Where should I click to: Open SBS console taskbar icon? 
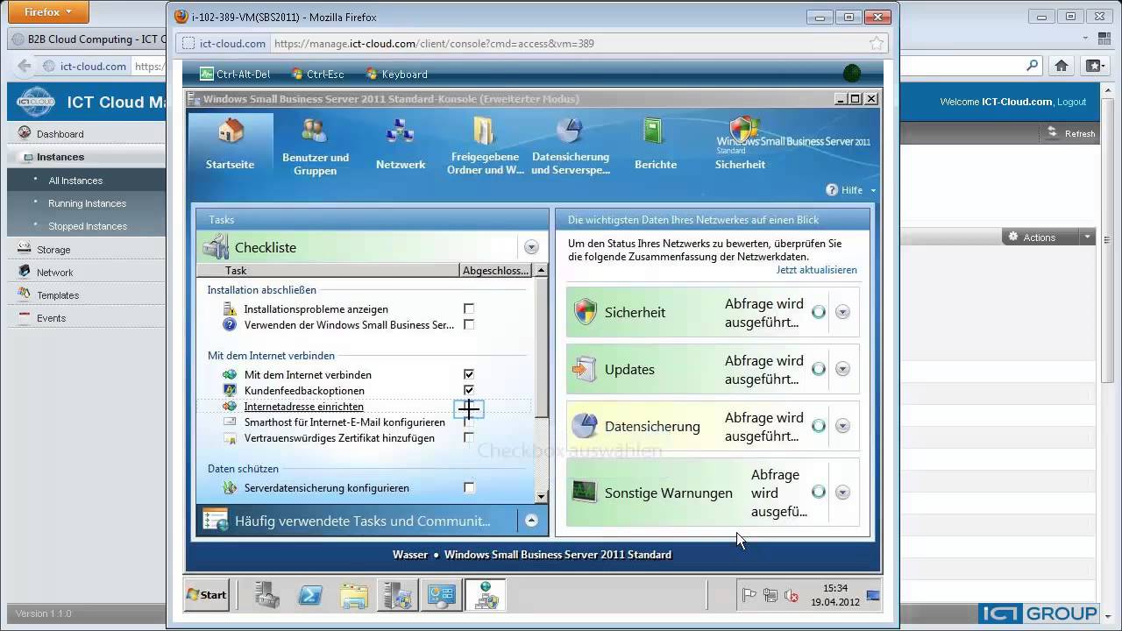[397, 595]
